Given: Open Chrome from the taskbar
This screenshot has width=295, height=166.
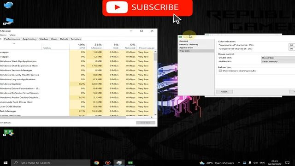Looking at the screenshot, I should (x=96, y=163).
